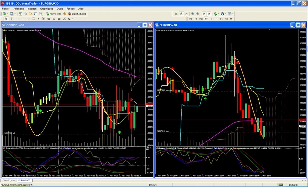Expand the New Chart dropdown arrow

8,14
